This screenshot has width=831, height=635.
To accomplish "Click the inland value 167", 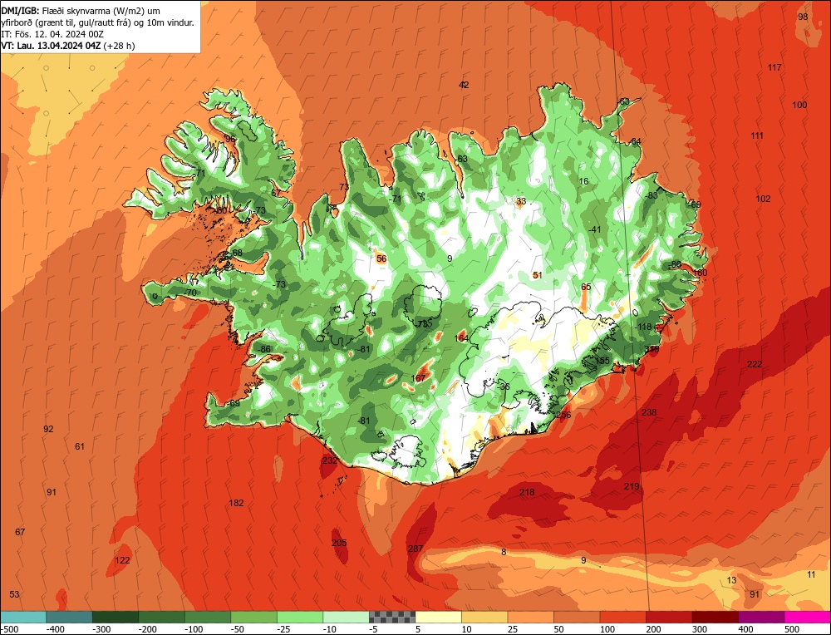I will tap(419, 378).
